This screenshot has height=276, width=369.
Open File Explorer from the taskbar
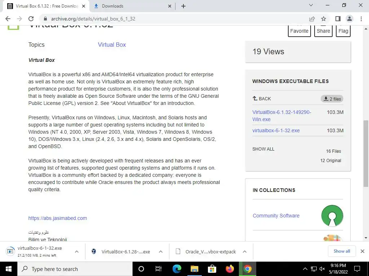tap(194, 269)
